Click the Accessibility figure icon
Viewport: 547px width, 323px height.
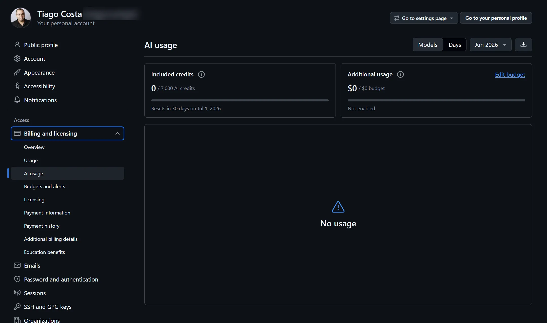pos(17,86)
